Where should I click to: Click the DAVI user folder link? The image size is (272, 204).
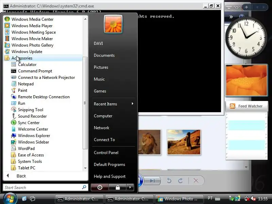pyautogui.click(x=98, y=44)
